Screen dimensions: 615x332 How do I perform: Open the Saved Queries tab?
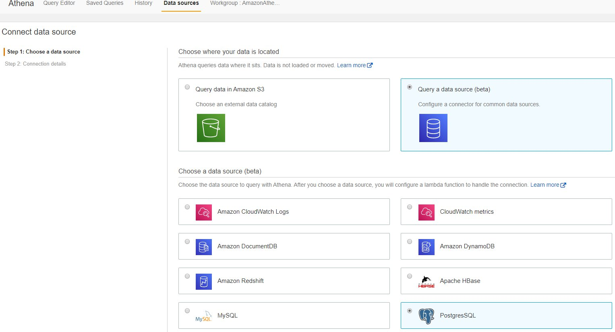[x=105, y=3]
